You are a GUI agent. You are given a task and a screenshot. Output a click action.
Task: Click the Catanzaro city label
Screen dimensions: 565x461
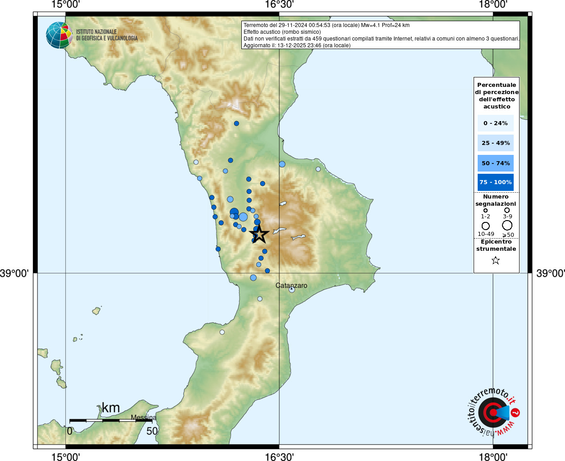pos(291,285)
